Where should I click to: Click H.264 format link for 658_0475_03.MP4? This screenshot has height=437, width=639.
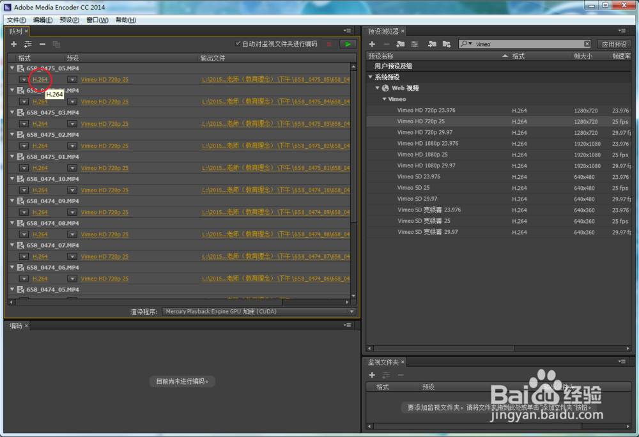40,123
